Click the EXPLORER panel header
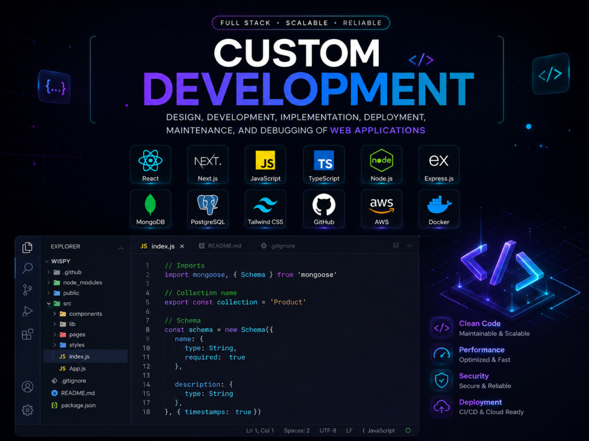The height and width of the screenshot is (441, 589). pos(65,246)
